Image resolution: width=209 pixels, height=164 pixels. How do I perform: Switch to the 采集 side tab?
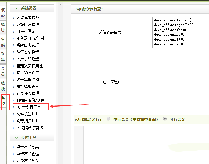click(x=3, y=57)
